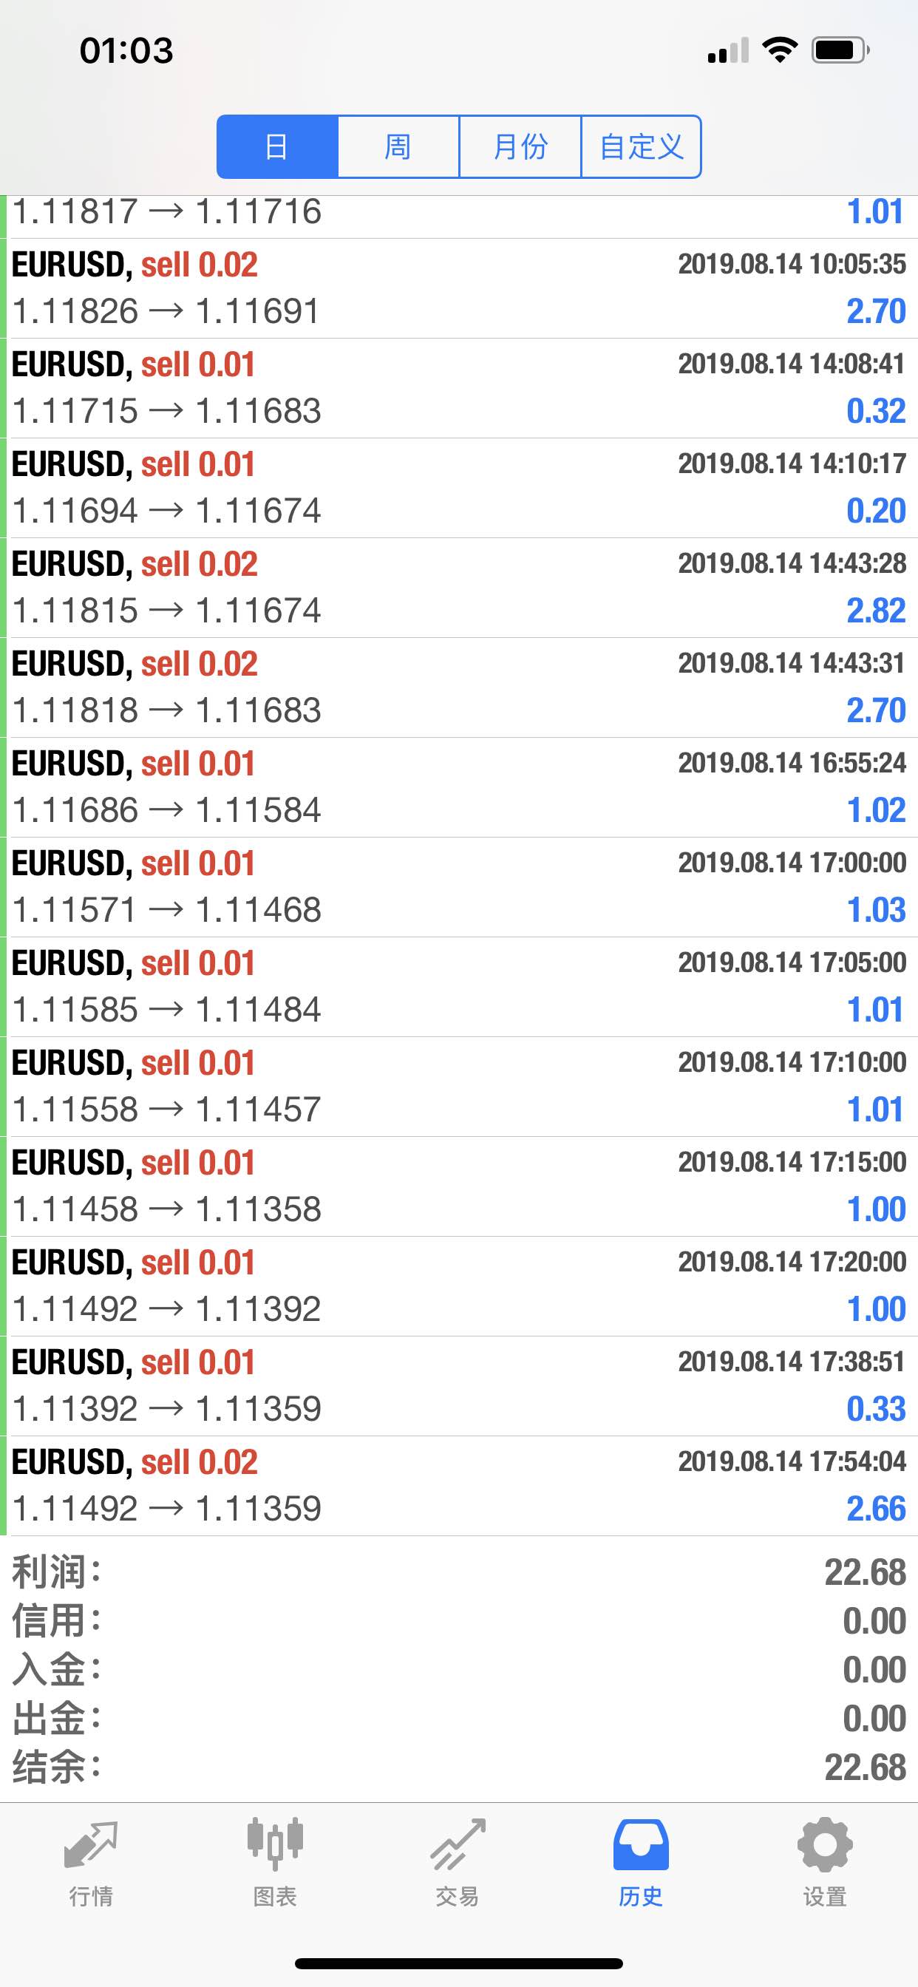Choose the 自定义 custom period
Image resolution: width=918 pixels, height=1987 pixels.
coord(641,146)
